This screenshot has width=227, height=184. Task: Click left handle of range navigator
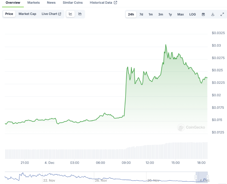coord(196,177)
